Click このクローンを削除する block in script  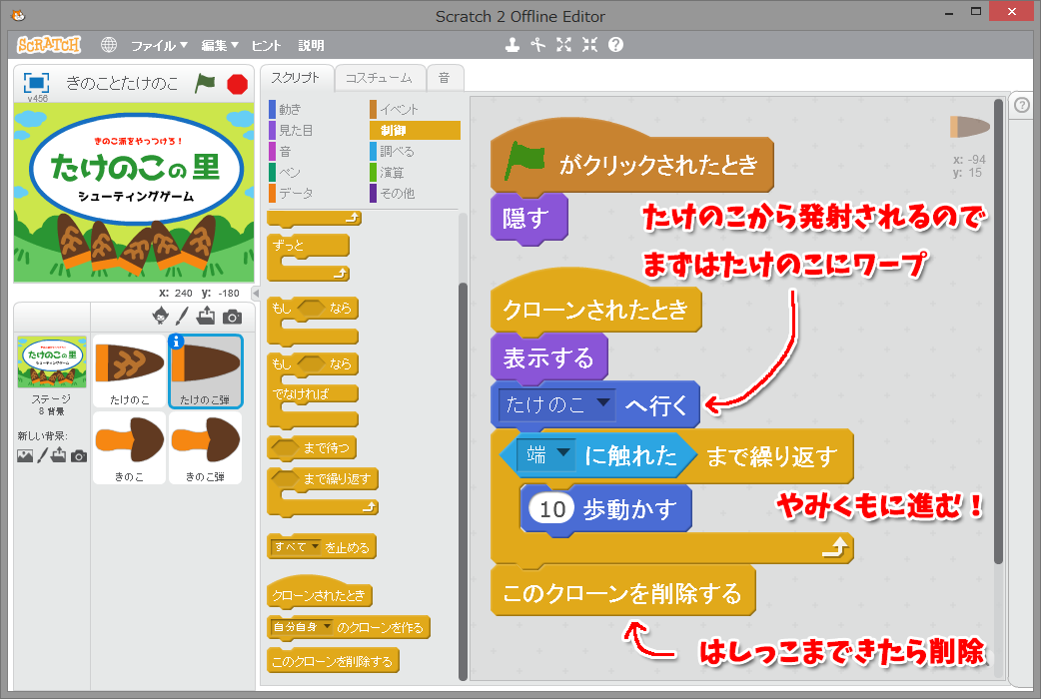pos(622,591)
